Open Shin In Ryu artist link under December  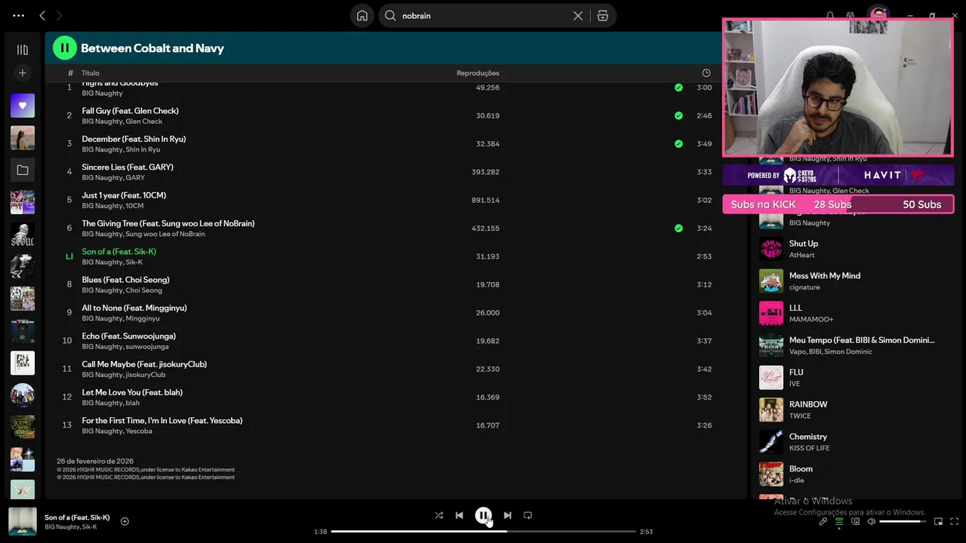click(x=143, y=149)
